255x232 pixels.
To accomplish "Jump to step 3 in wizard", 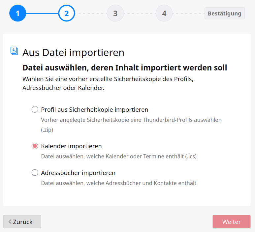I will click(115, 14).
